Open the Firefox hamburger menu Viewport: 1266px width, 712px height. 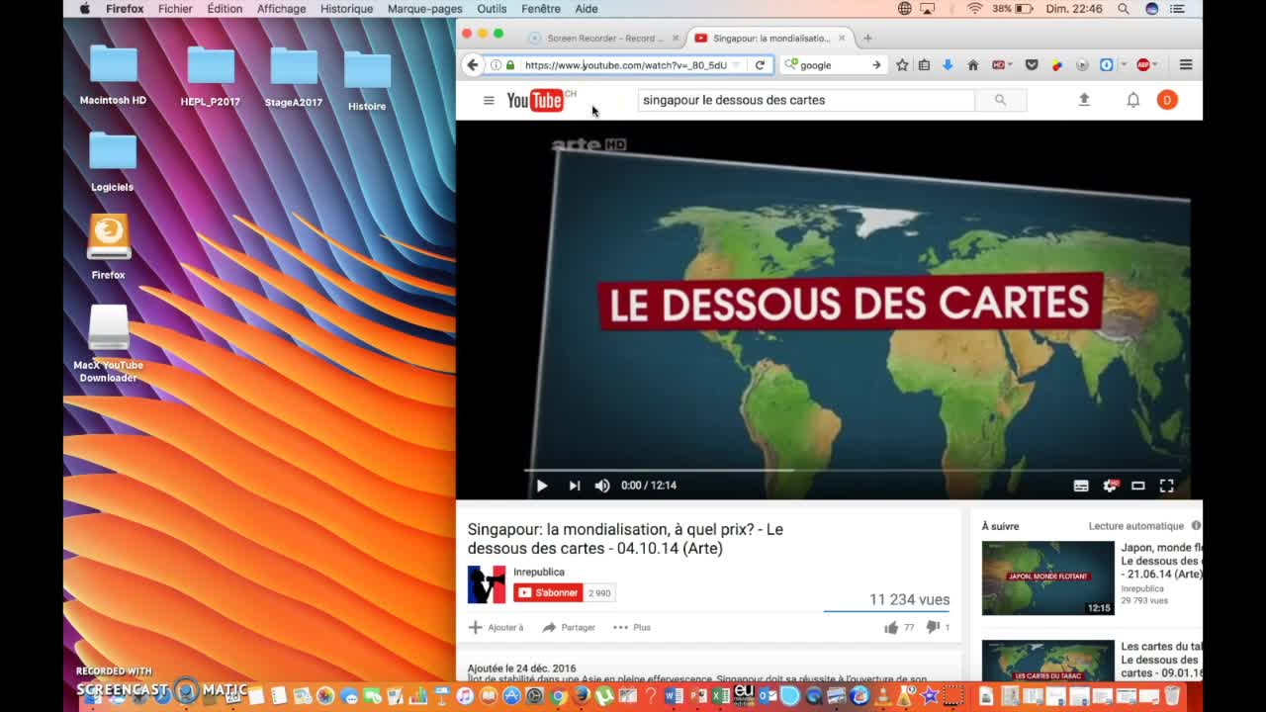1186,65
